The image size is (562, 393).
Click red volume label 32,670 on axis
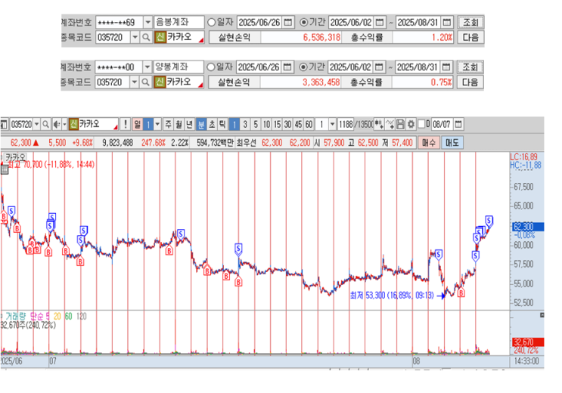528,342
